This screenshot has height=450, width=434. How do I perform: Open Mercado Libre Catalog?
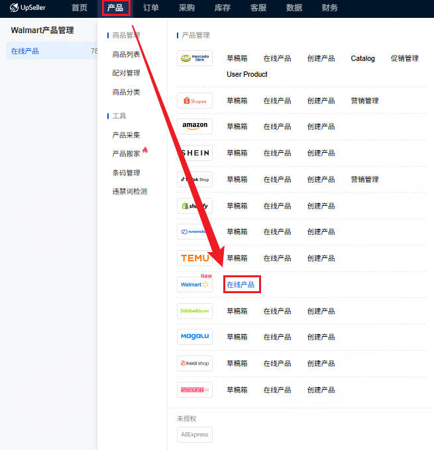tap(362, 58)
